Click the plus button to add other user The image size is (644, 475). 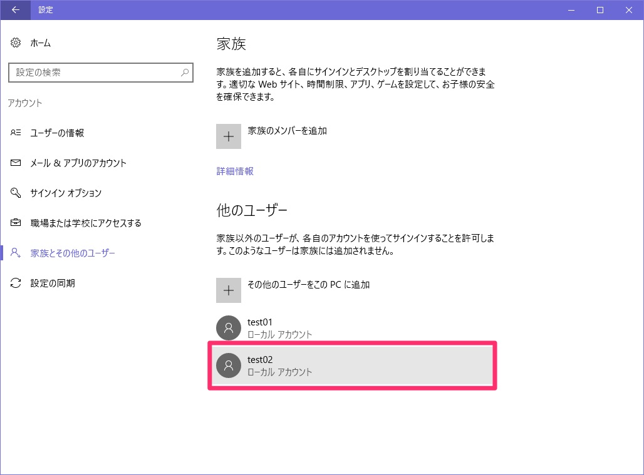click(x=229, y=290)
